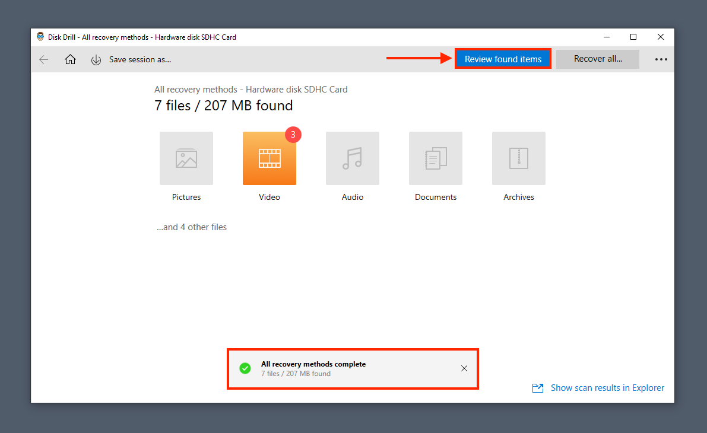Minimize the Disk Drill window

607,37
